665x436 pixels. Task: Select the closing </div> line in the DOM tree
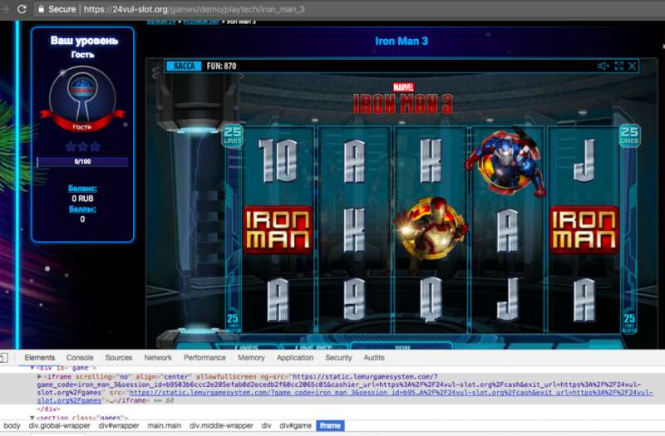(48, 409)
